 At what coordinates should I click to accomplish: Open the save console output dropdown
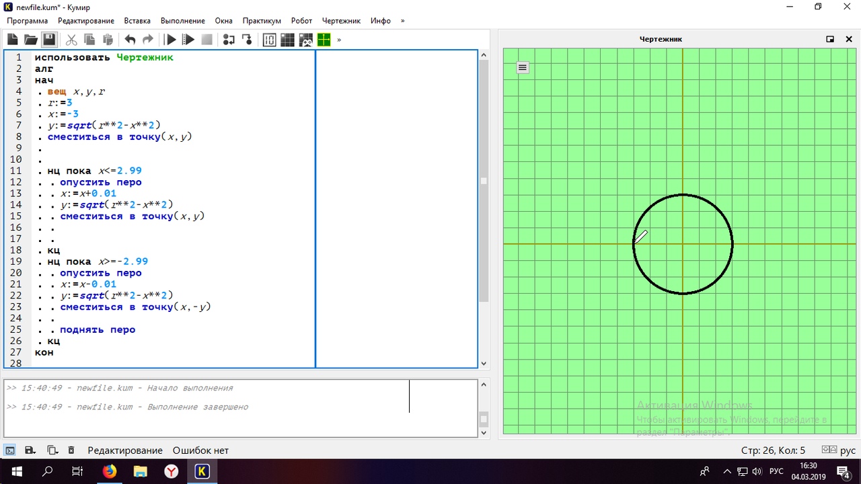point(30,450)
